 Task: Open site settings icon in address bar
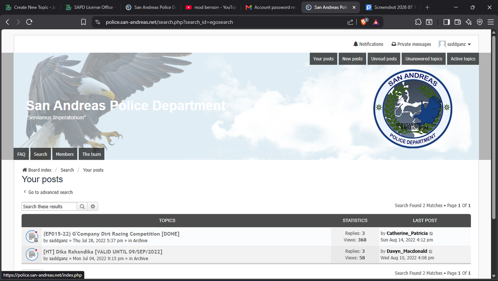coord(98,22)
